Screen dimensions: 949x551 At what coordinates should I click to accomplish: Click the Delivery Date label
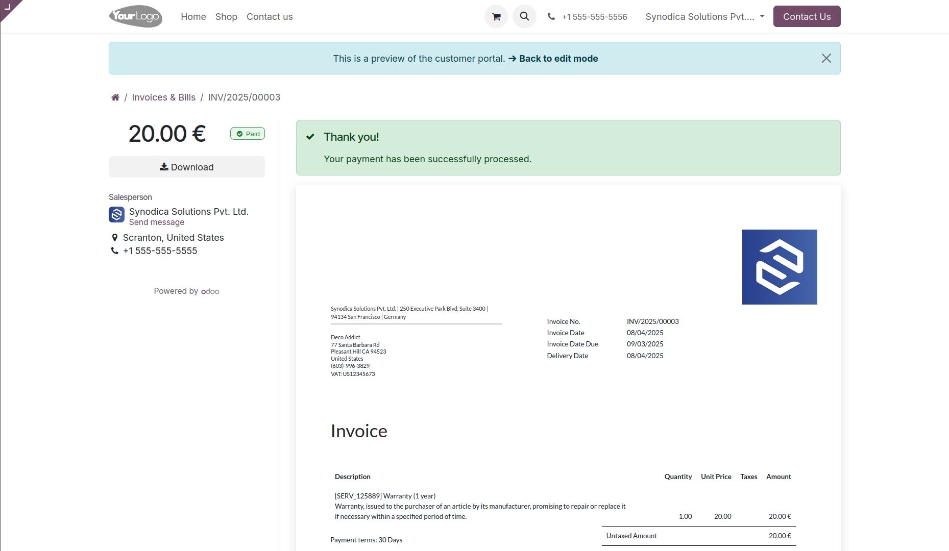[568, 356]
